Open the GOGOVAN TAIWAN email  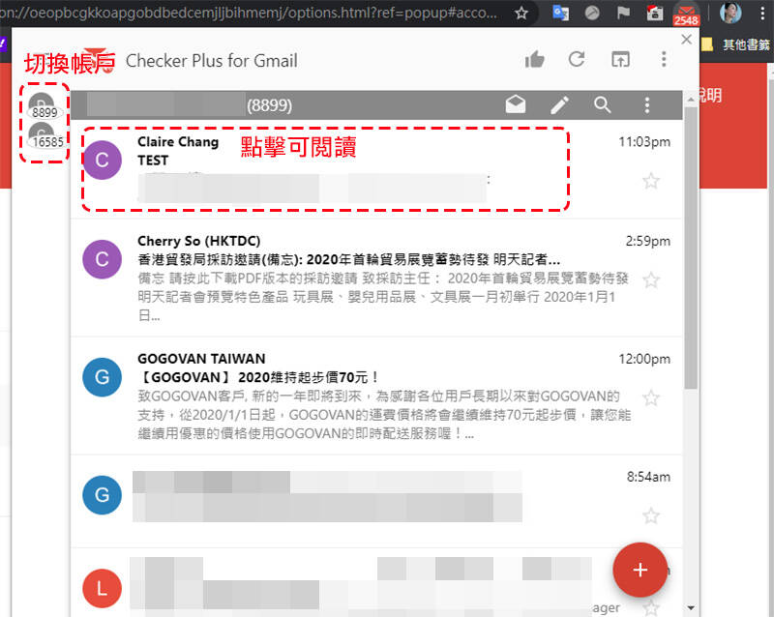[376, 397]
